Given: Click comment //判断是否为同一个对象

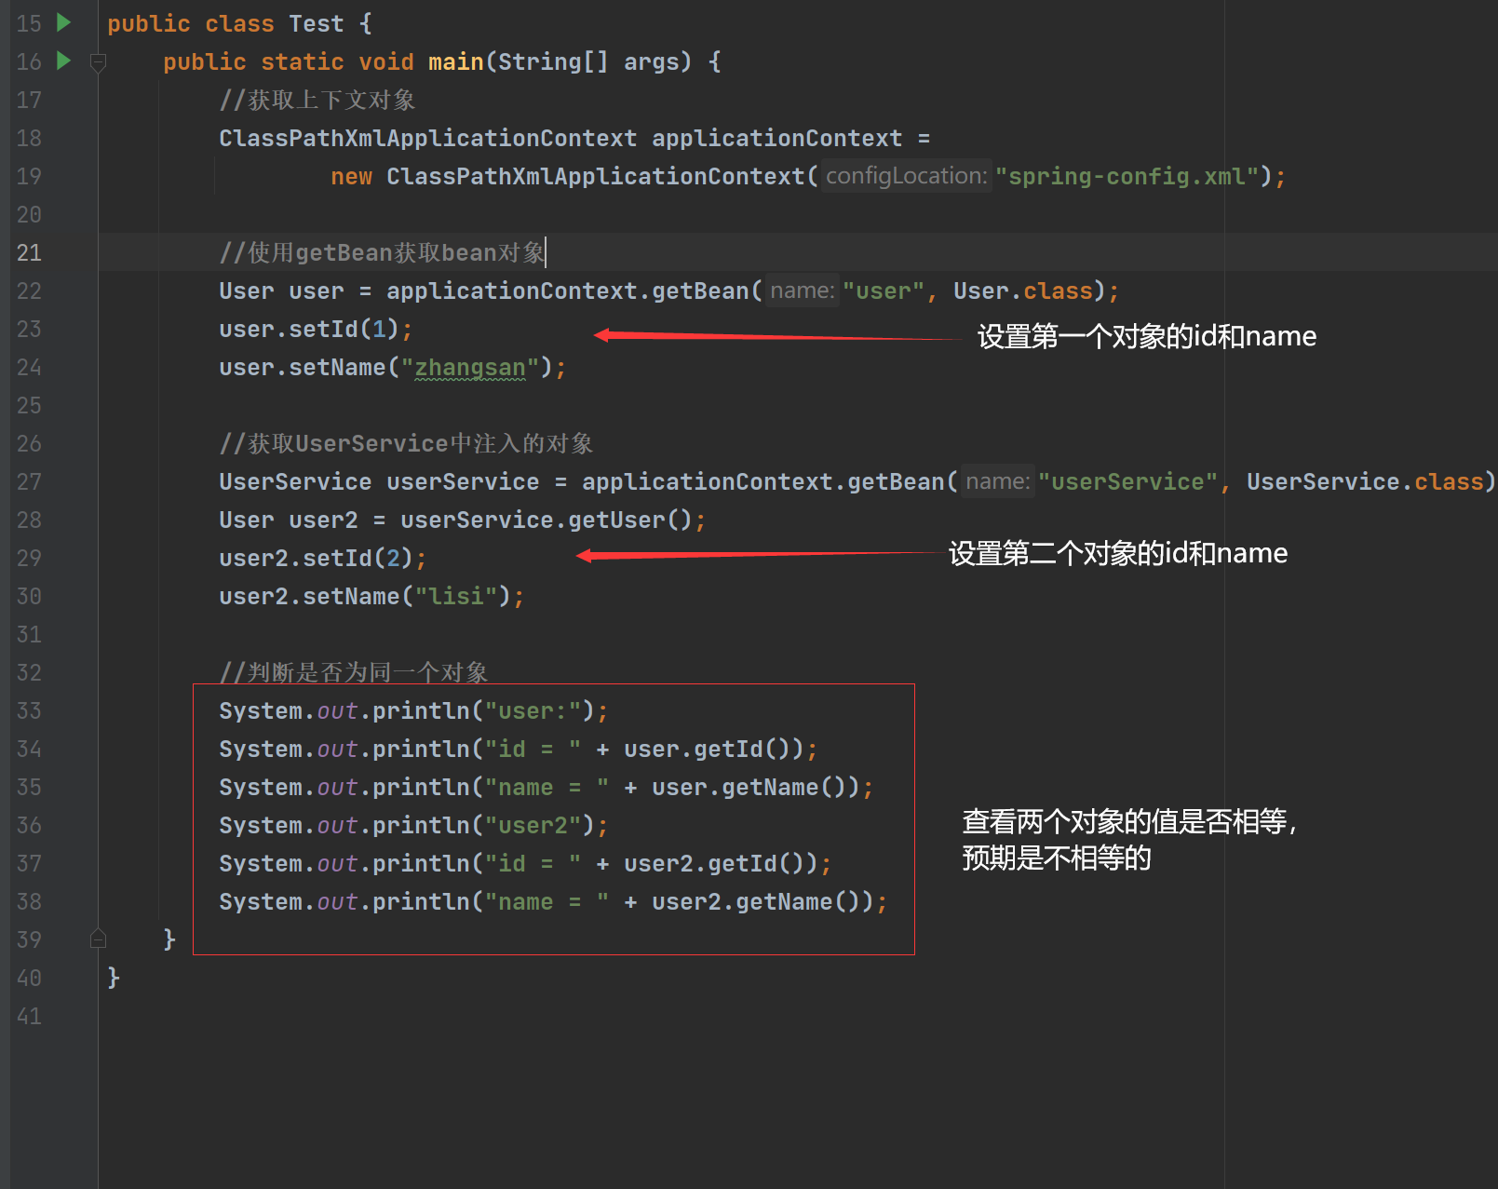Looking at the screenshot, I should click(x=354, y=672).
